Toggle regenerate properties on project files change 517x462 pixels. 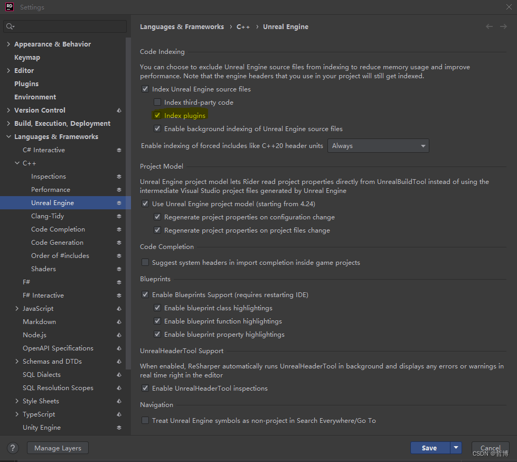coord(157,230)
